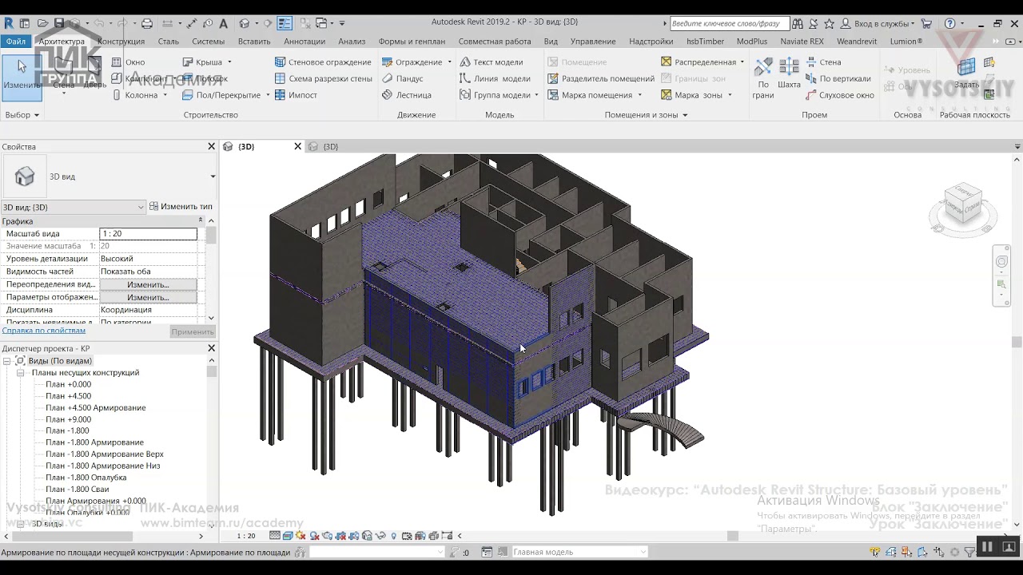Expand the Railing (Ограждение) dropdown arrow

coord(449,62)
